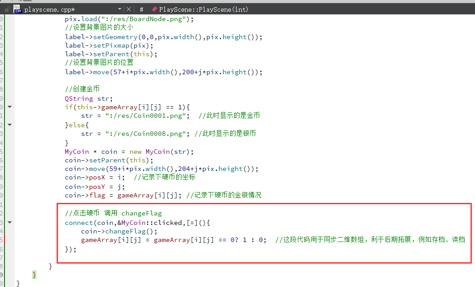The height and width of the screenshot is (287, 475).
Task: Click the MyCoin * coin = new MyCoin(str) line
Action: 129,152
